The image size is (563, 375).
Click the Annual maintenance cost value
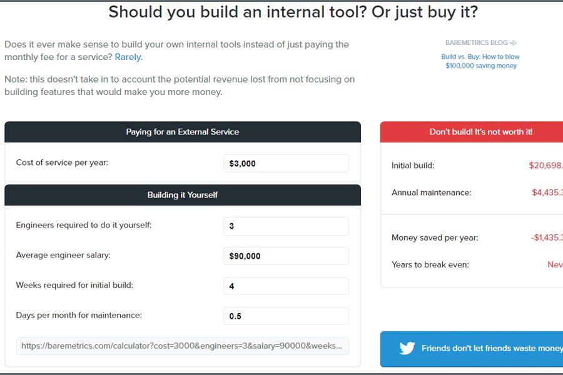547,192
